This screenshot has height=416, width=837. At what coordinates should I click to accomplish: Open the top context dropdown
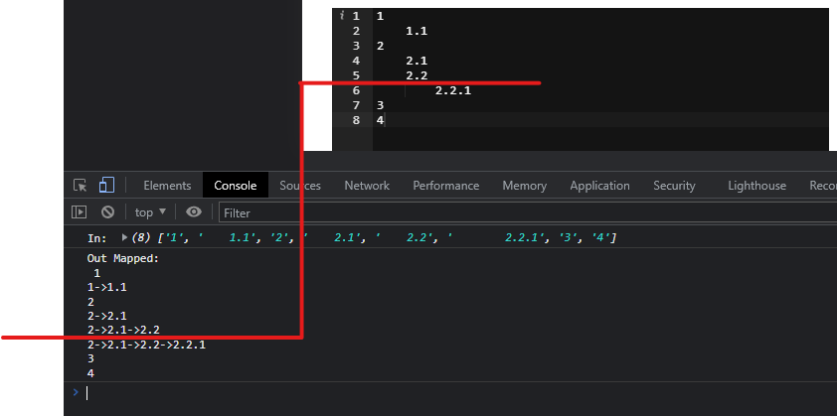pyautogui.click(x=150, y=212)
